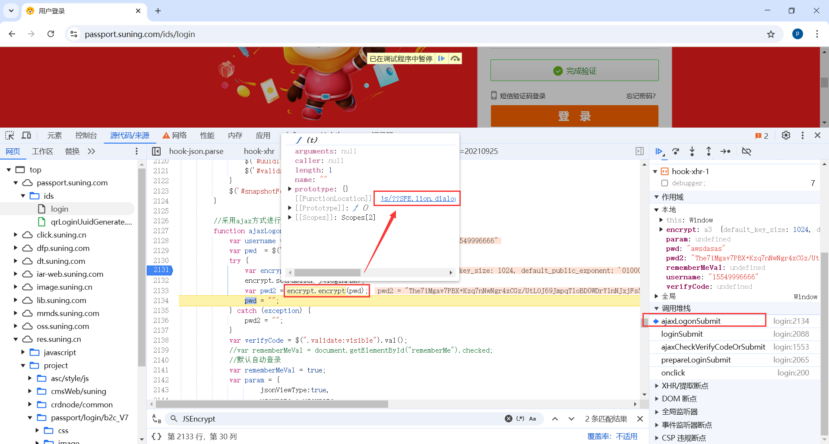829x444 pixels.
Task: Expand XHR/fetch breakpoints section
Action: pyautogui.click(x=656, y=386)
